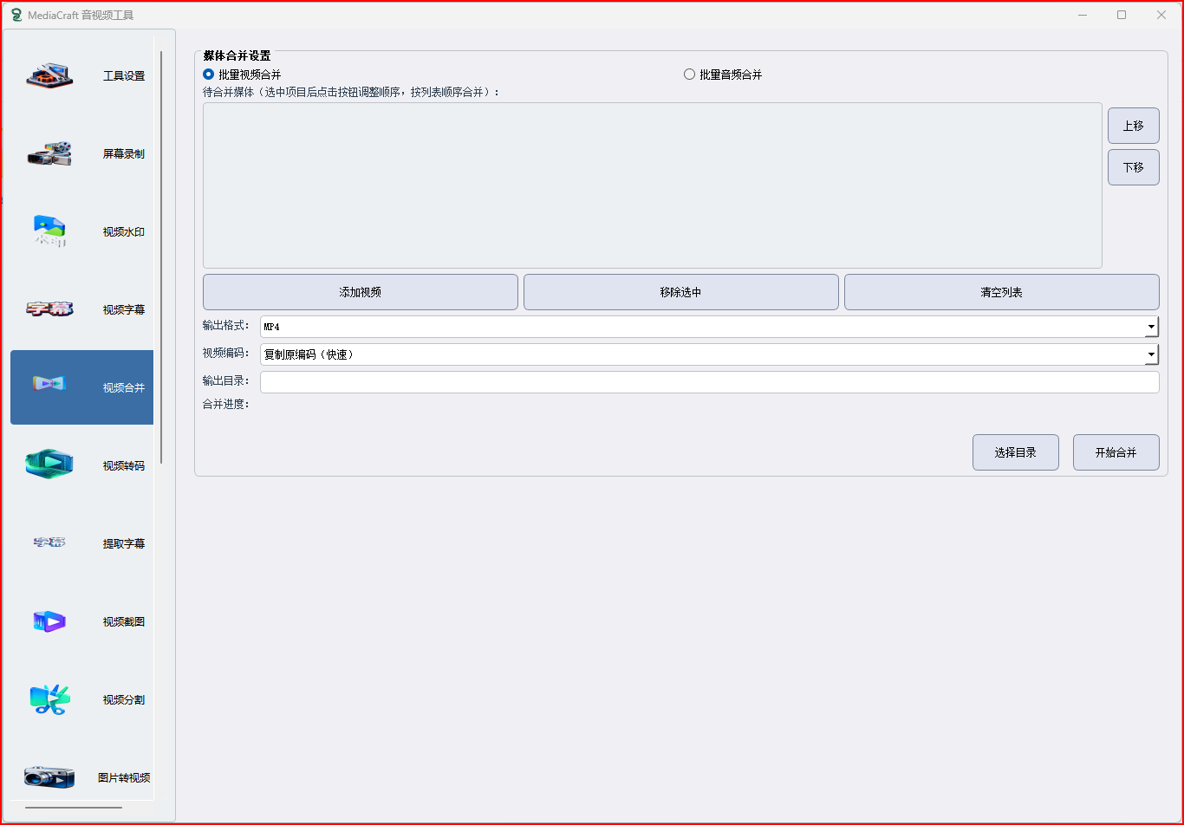1184x825 pixels.
Task: Open the 视频字幕 subtitle icon
Action: click(x=49, y=309)
